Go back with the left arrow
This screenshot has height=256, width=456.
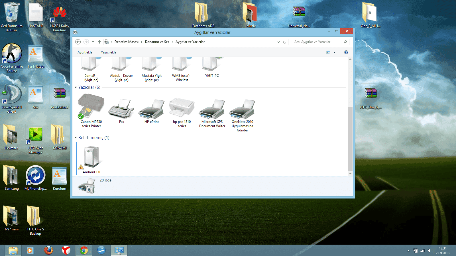pyautogui.click(x=78, y=42)
